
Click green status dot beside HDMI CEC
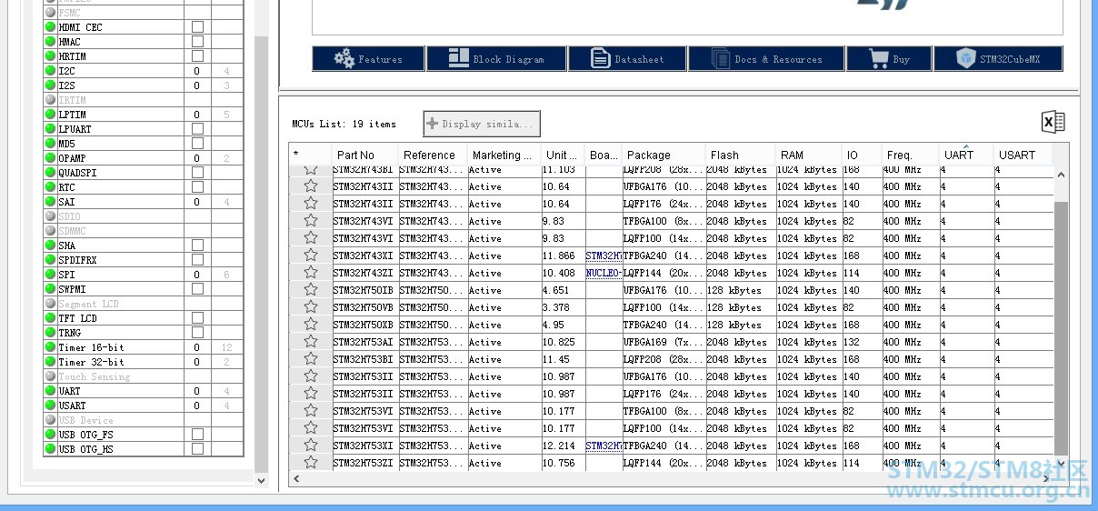coord(50,27)
